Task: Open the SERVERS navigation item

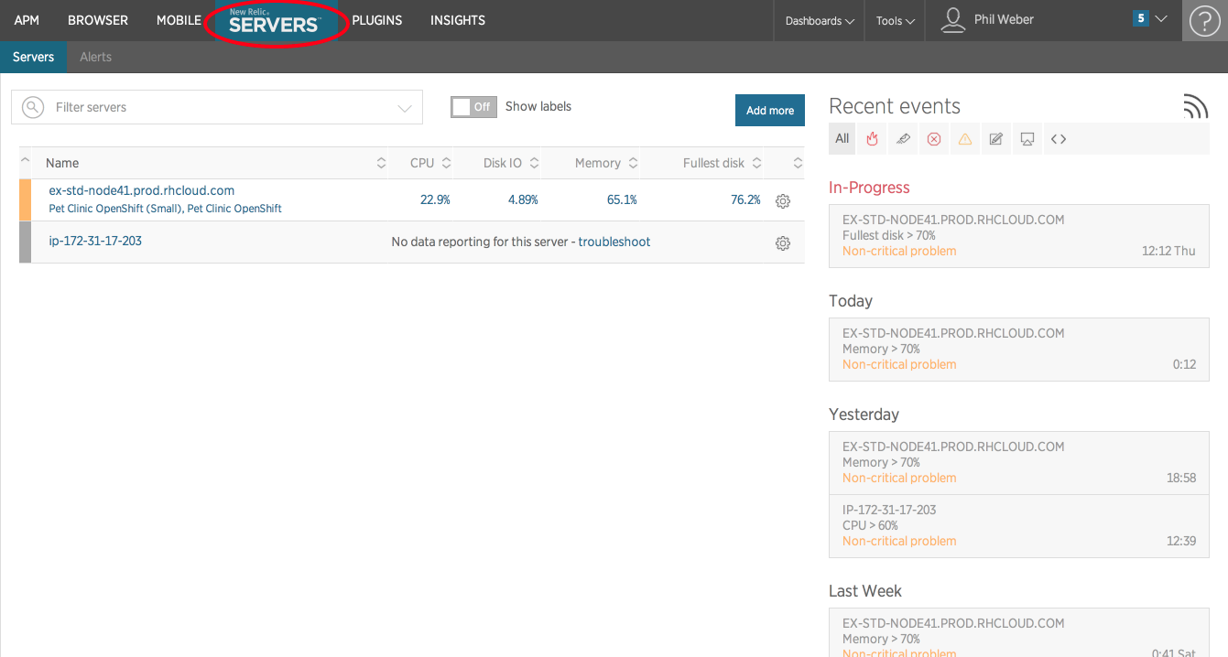Action: 275,22
